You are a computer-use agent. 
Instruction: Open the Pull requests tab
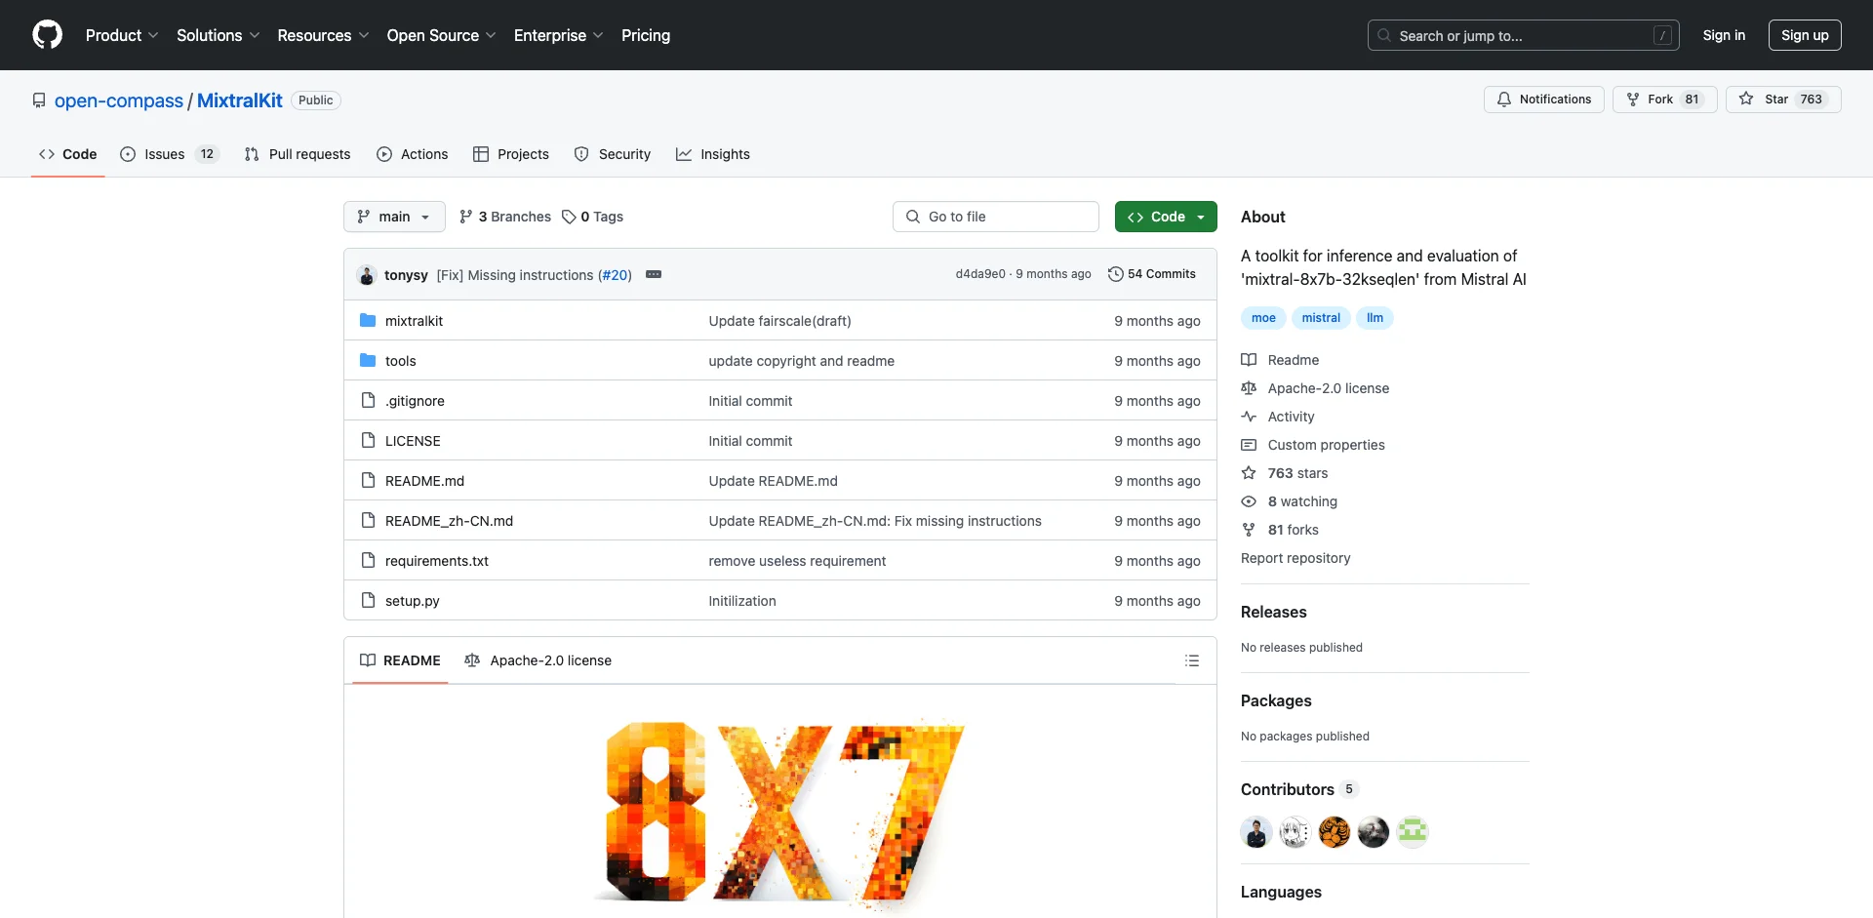point(298,154)
